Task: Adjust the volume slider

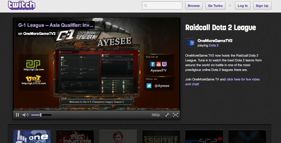Action: click(x=41, y=115)
